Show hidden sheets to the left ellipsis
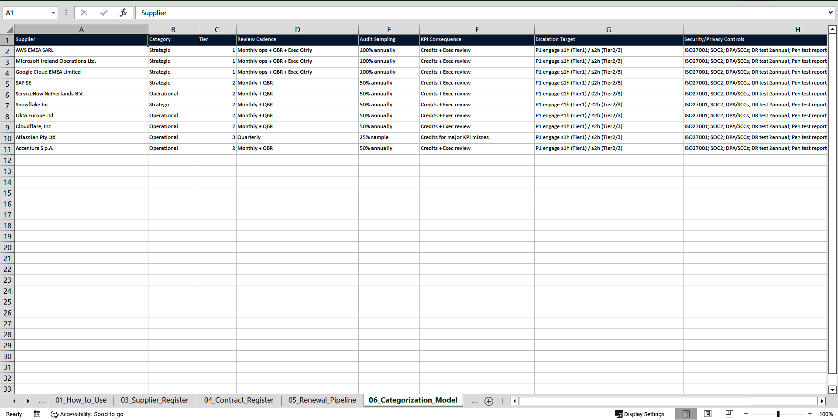This screenshot has height=420, width=838. click(x=41, y=401)
